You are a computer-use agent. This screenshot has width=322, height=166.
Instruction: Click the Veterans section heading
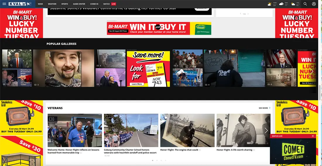pyautogui.click(x=55, y=108)
